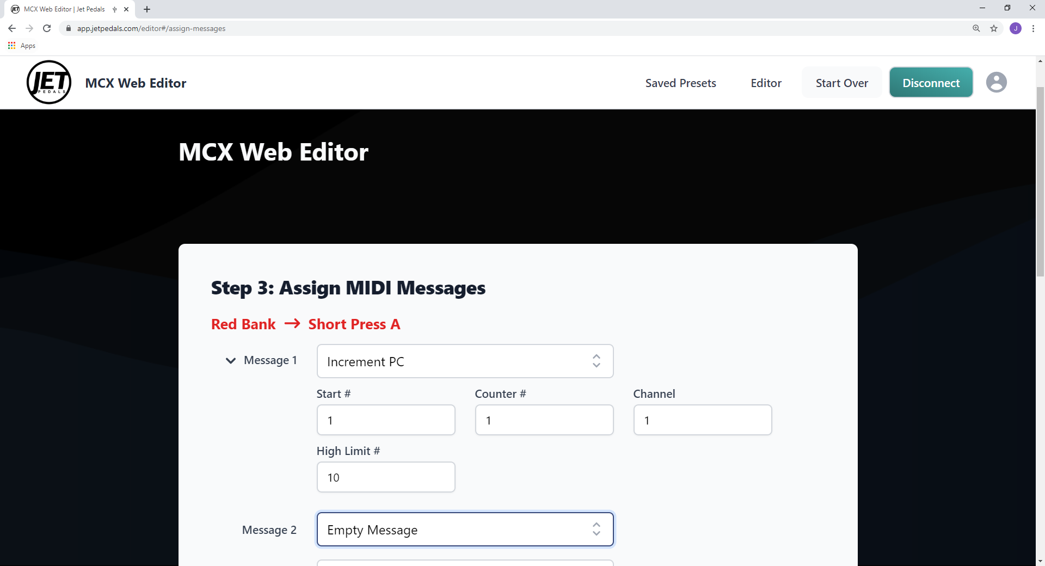Click the address bar URL
This screenshot has height=566, width=1045.
tap(151, 28)
